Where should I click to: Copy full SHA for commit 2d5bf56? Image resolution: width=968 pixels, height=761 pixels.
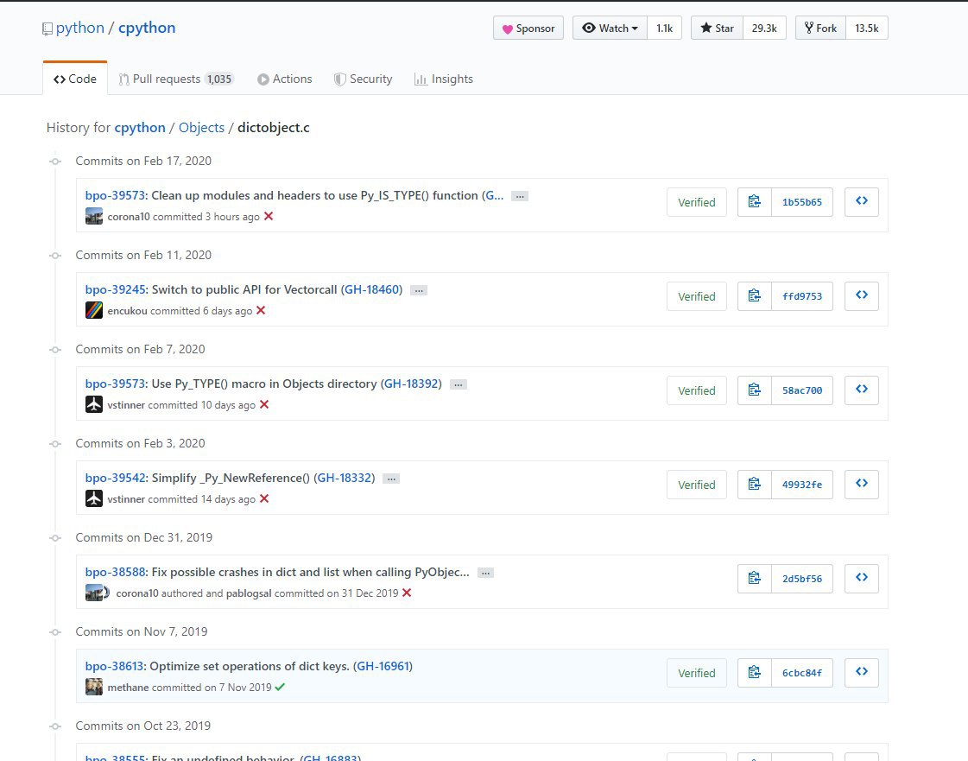tap(755, 579)
